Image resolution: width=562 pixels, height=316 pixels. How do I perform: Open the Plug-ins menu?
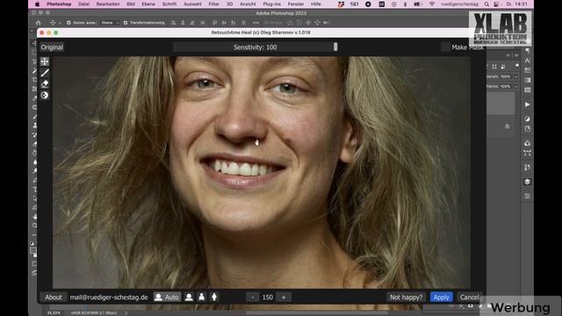(271, 4)
